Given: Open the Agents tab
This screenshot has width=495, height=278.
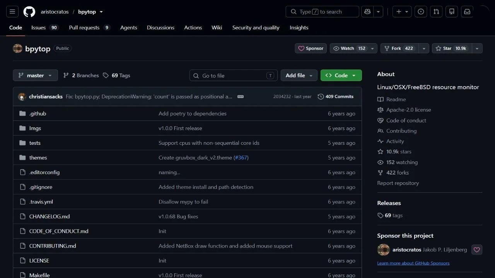Looking at the screenshot, I should click(x=129, y=28).
